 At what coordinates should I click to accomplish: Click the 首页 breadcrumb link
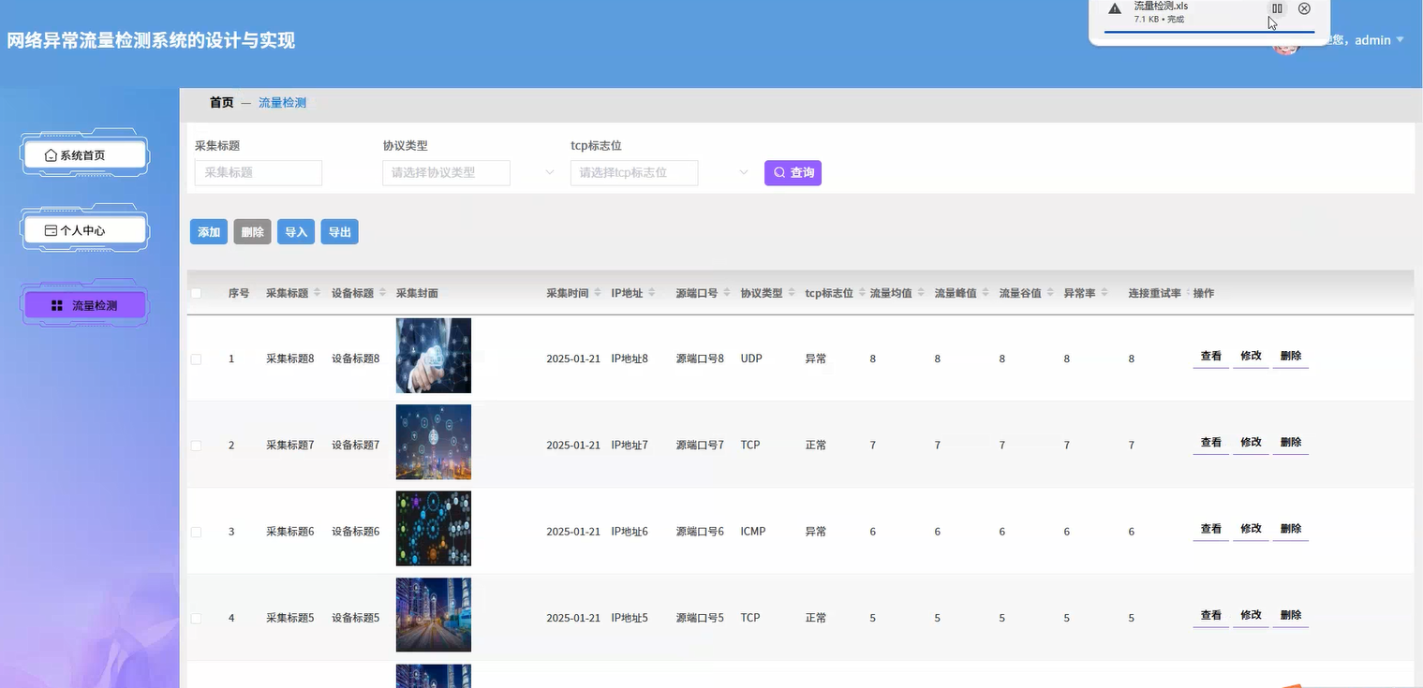(x=221, y=102)
